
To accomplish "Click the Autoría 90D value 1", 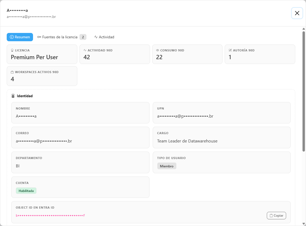I will 230,57.
